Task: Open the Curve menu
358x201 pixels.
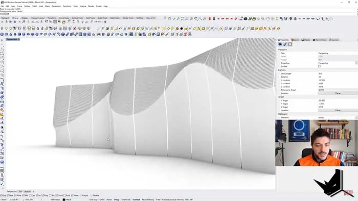Action: click(19, 6)
